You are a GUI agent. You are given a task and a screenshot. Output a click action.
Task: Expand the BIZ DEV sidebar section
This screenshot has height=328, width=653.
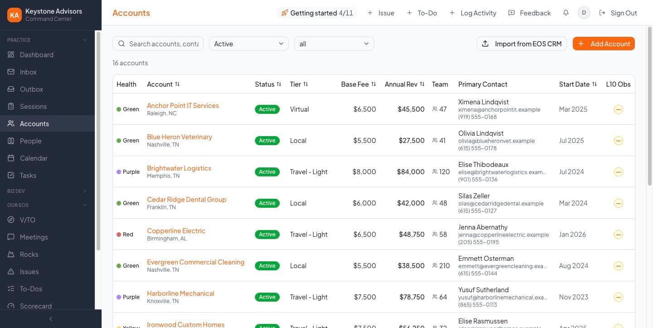[x=47, y=191]
